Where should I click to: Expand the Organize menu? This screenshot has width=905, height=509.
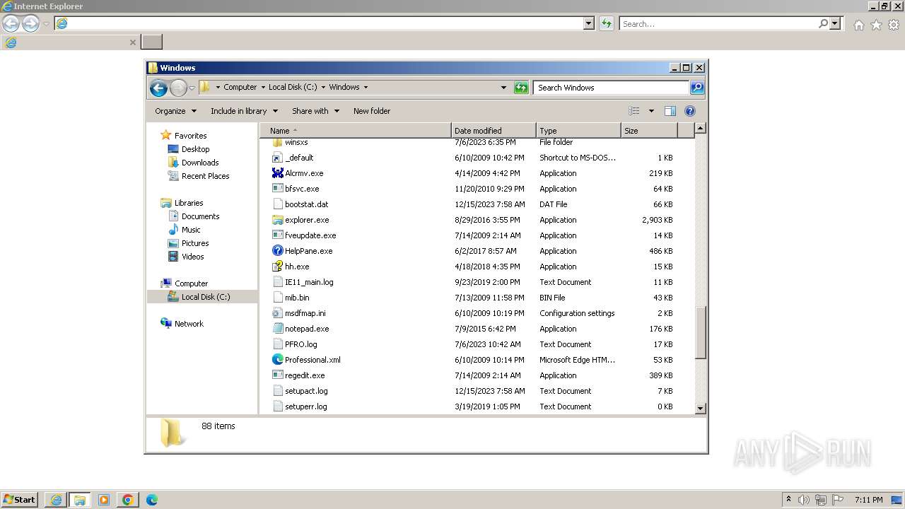click(x=175, y=111)
